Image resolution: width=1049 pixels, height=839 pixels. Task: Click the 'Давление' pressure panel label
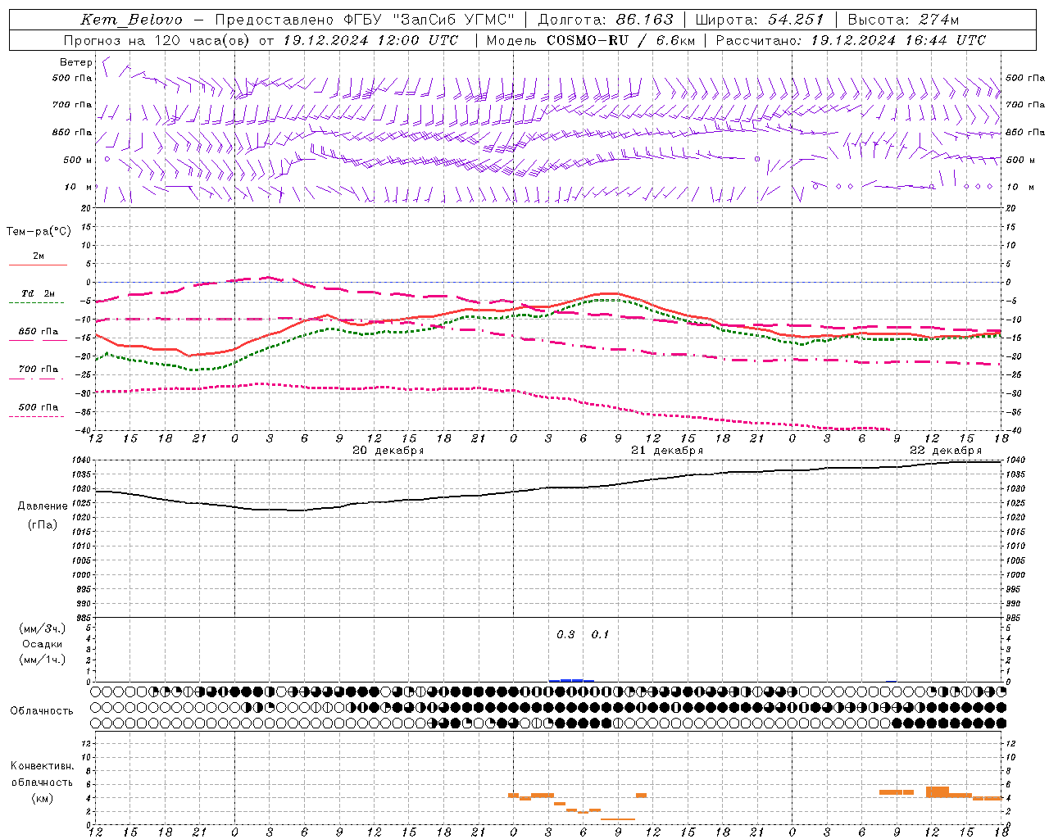pos(43,506)
